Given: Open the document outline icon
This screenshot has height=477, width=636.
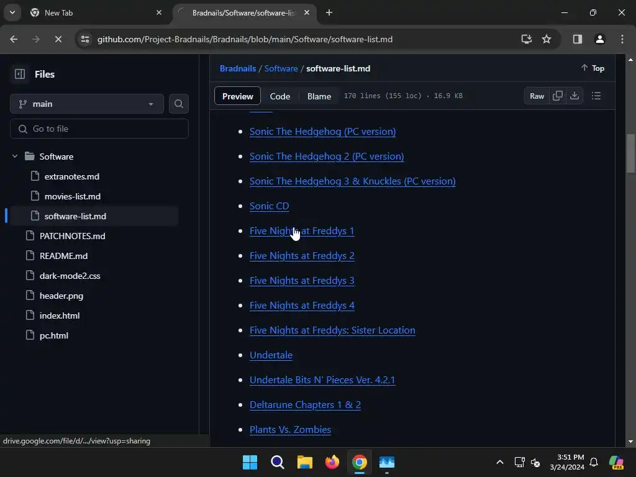Looking at the screenshot, I should tap(596, 96).
